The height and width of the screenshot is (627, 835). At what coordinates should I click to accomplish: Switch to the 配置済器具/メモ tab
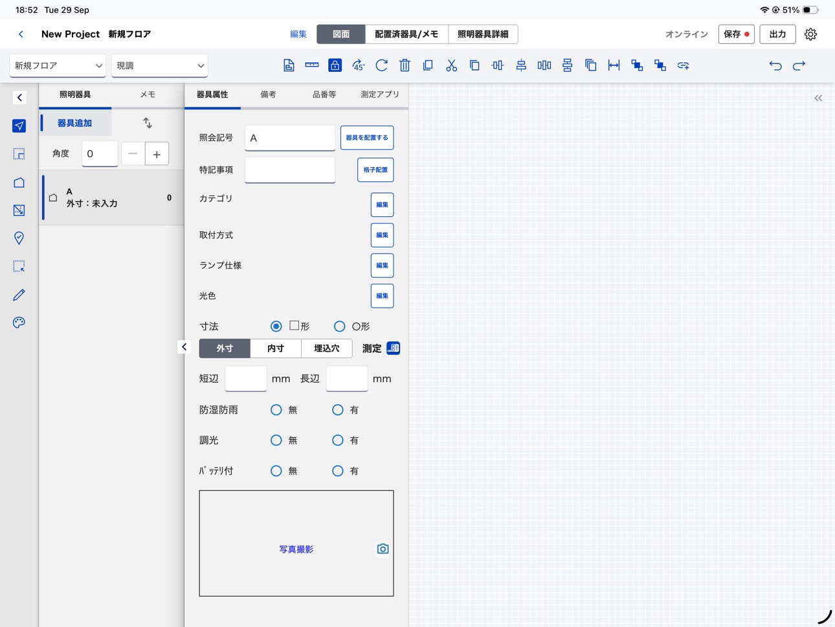pyautogui.click(x=406, y=34)
